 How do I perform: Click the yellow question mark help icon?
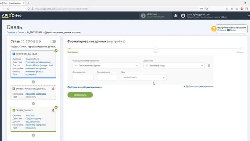pos(214,29)
